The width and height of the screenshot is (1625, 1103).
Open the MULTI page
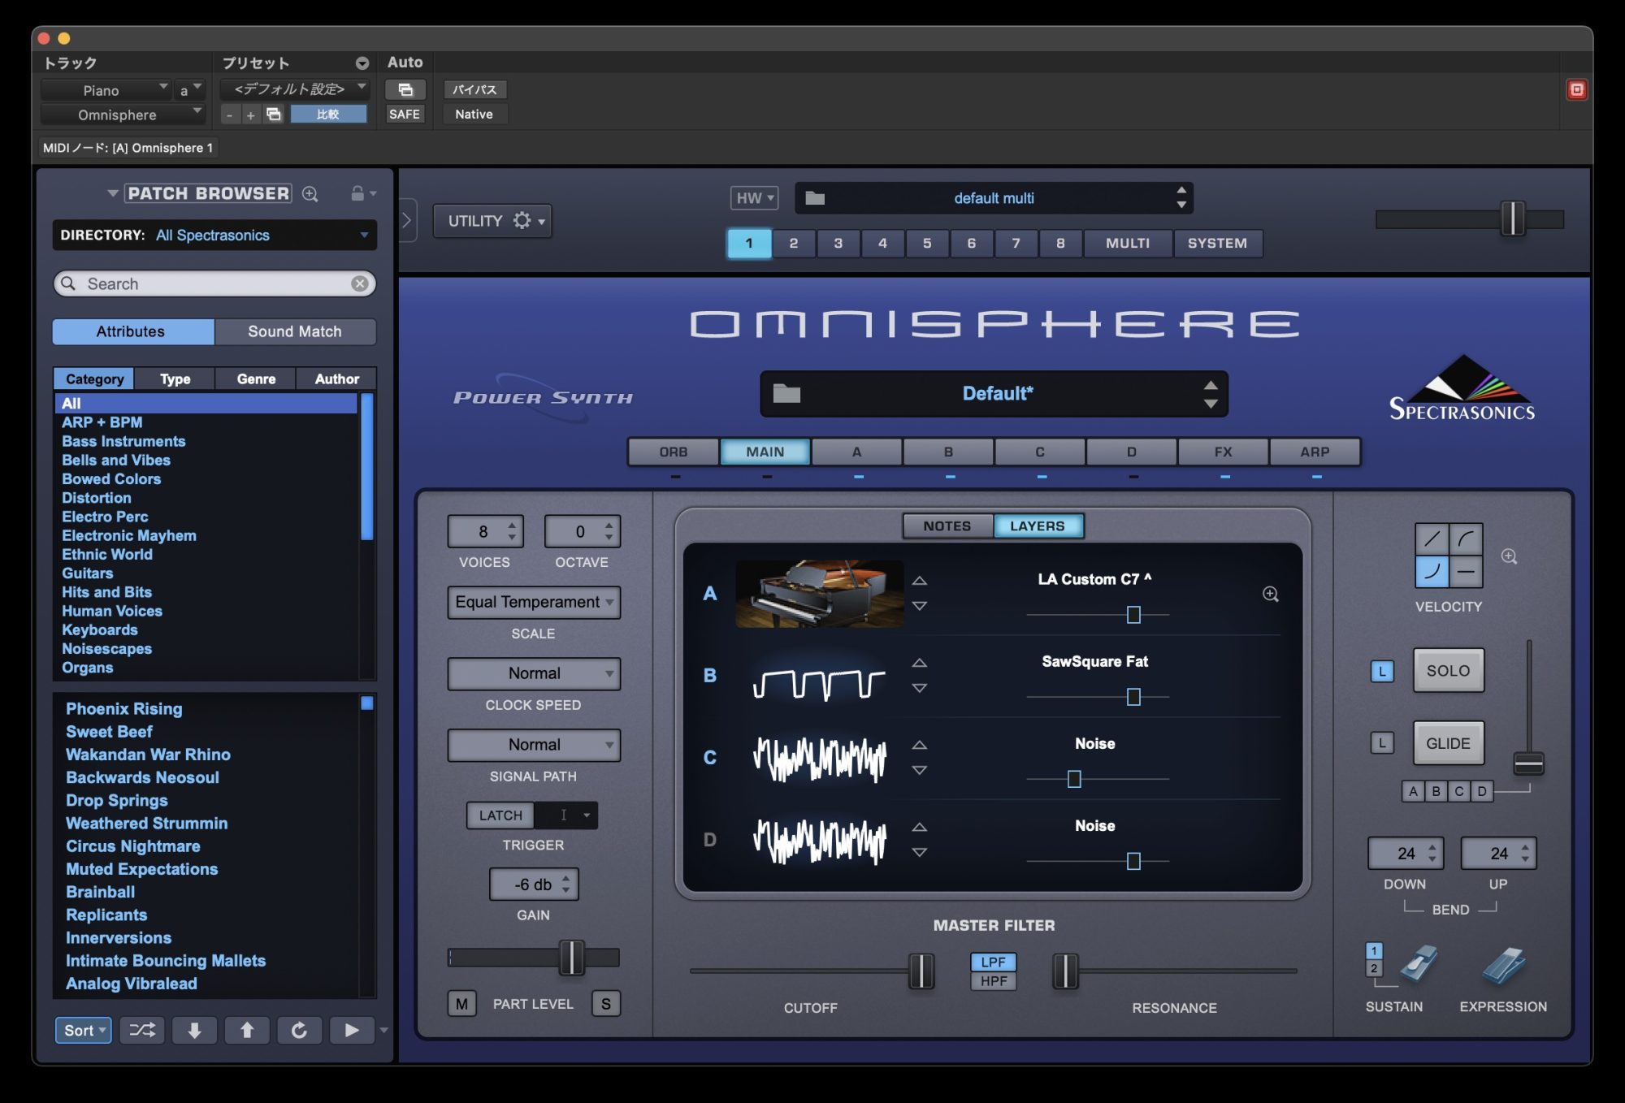pyautogui.click(x=1128, y=243)
